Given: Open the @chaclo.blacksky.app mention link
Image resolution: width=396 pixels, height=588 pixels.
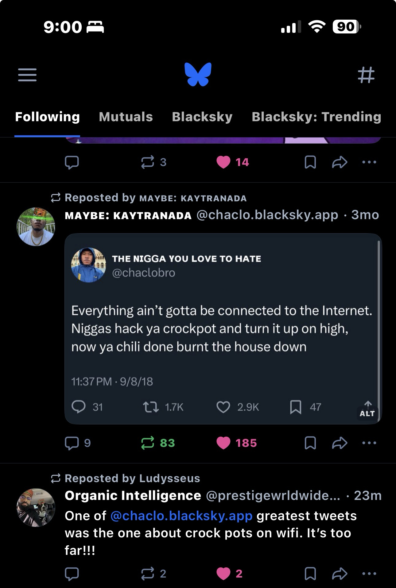Looking at the screenshot, I should click(x=181, y=516).
